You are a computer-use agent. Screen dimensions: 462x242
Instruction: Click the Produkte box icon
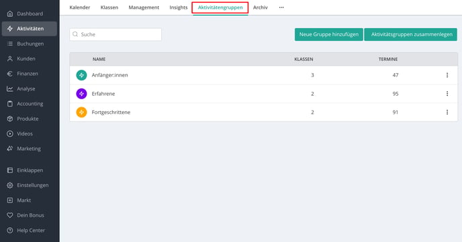point(10,119)
